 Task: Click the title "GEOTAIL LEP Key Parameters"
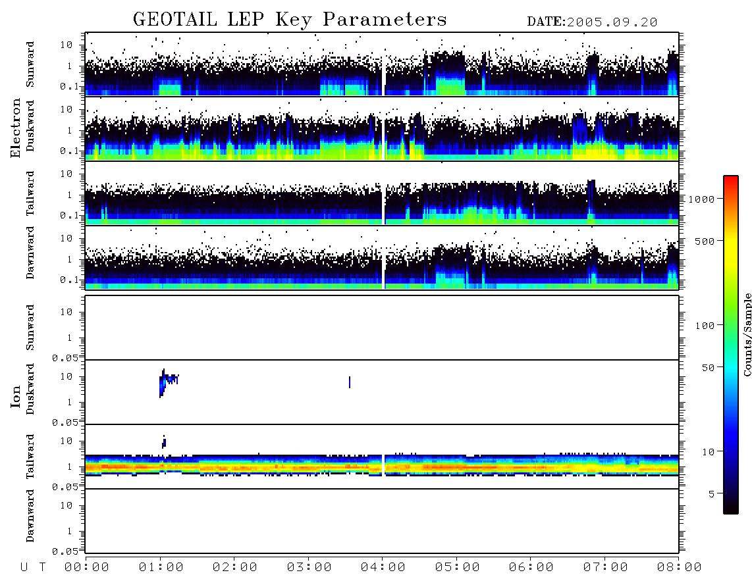click(x=290, y=20)
